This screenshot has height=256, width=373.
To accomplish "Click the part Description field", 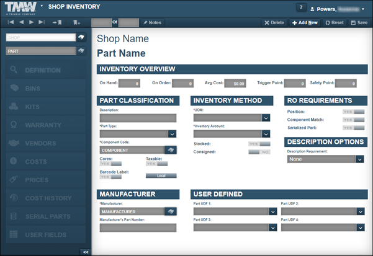I will point(138,118).
